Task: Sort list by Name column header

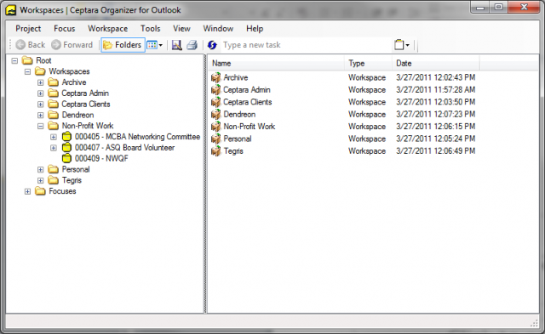Action: (277, 64)
